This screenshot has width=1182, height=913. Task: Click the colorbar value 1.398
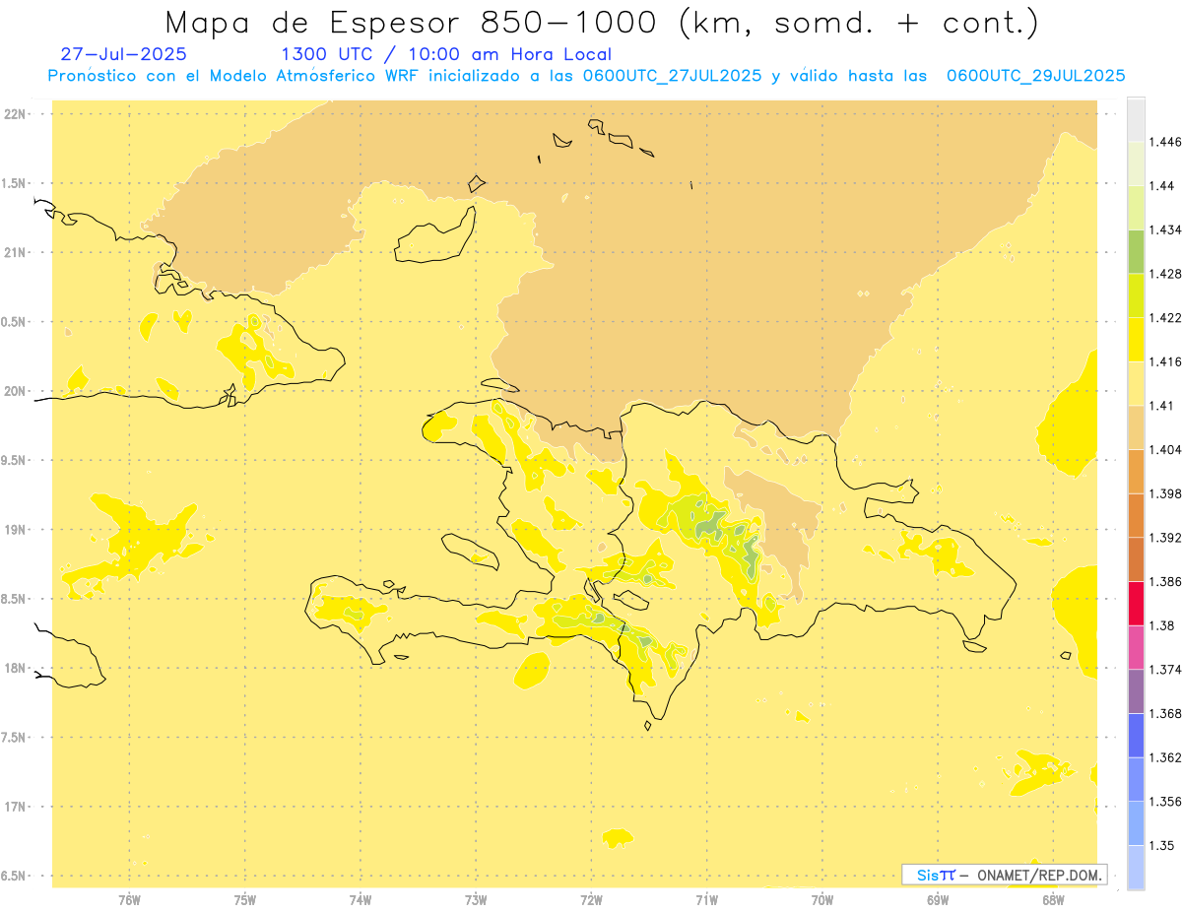pos(1165,493)
